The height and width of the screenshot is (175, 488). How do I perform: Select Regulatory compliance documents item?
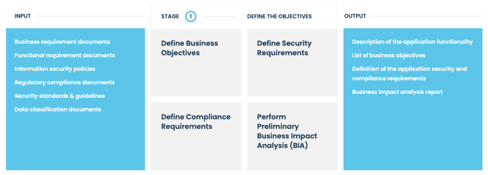(64, 82)
